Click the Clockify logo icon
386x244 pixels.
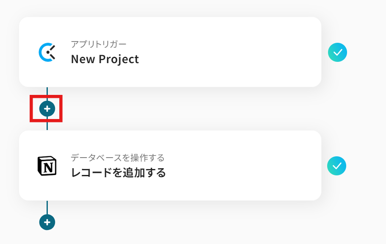(x=47, y=53)
